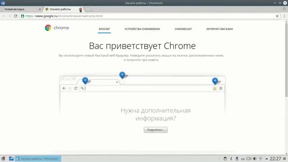Screen dimensions: 288x162
Task: Open a new tab with the new-tab button
Action: coord(88,9)
